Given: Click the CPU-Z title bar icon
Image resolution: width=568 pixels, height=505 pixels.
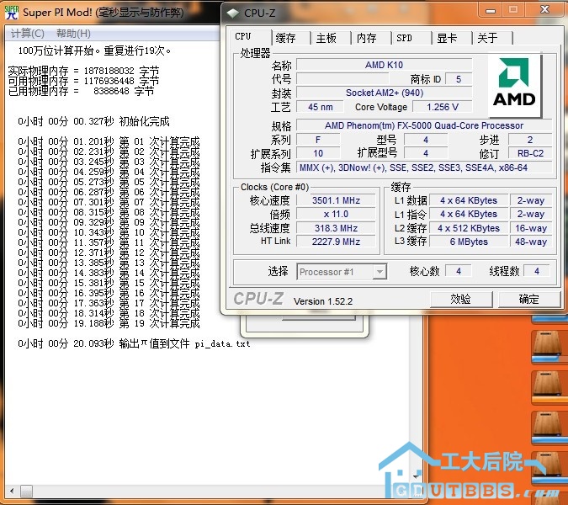Looking at the screenshot, I should (233, 13).
